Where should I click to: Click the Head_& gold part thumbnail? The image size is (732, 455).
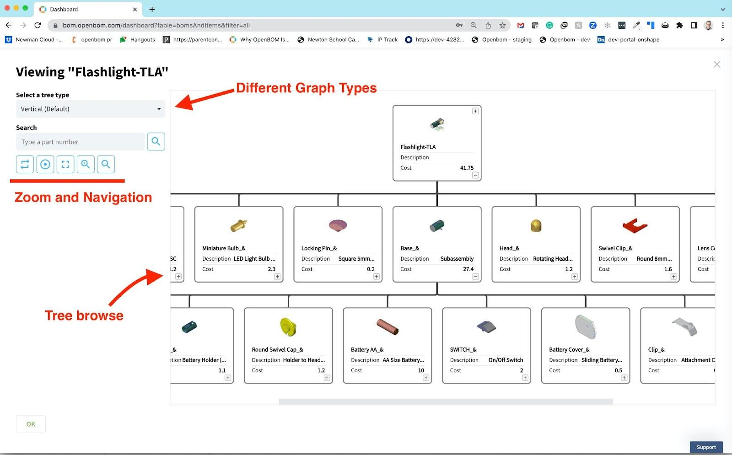(536, 225)
